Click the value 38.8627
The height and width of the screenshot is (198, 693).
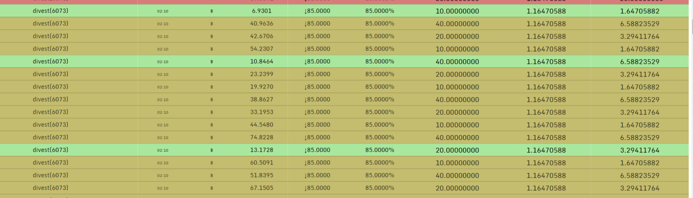click(x=262, y=99)
